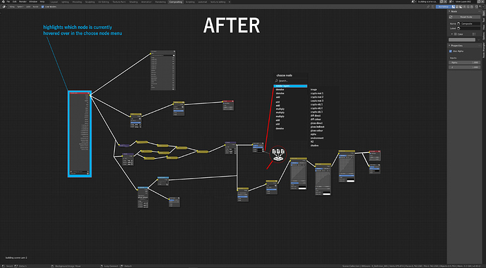This screenshot has height=268, width=486.
Task: Click the search magnifier in choose node menu
Action: (277, 80)
